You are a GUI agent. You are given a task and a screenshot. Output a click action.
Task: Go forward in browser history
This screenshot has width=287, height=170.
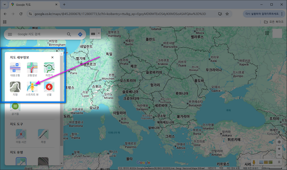pos(13,14)
